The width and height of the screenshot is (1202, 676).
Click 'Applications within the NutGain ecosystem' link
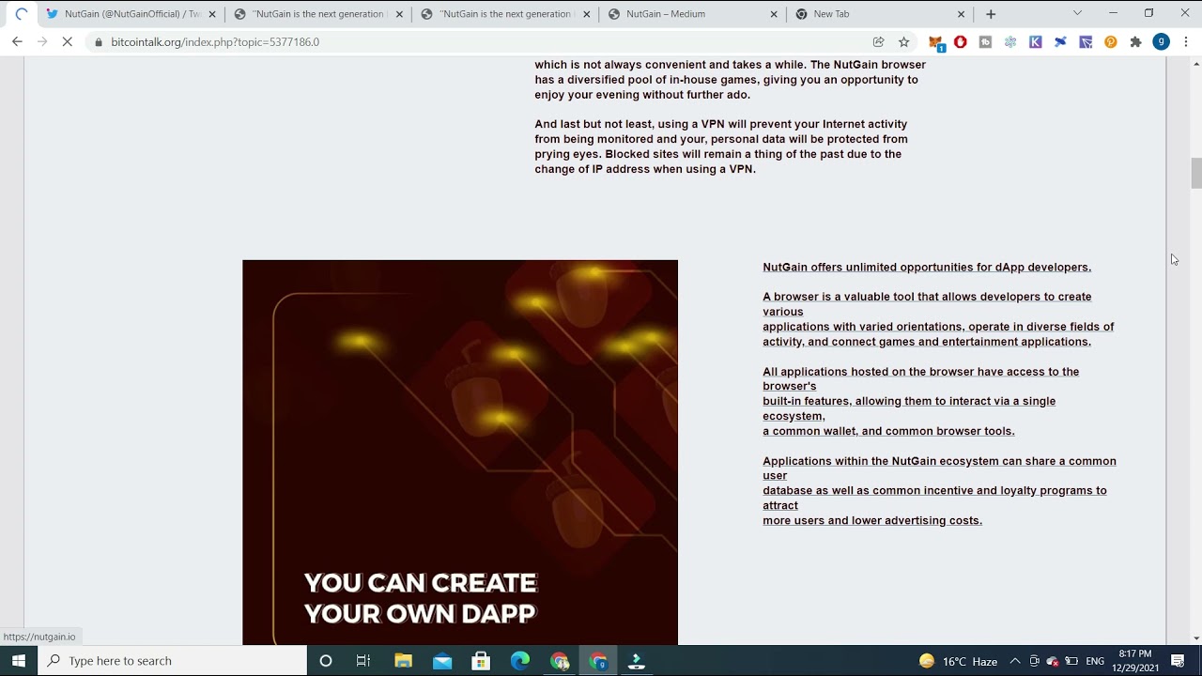[x=939, y=468]
